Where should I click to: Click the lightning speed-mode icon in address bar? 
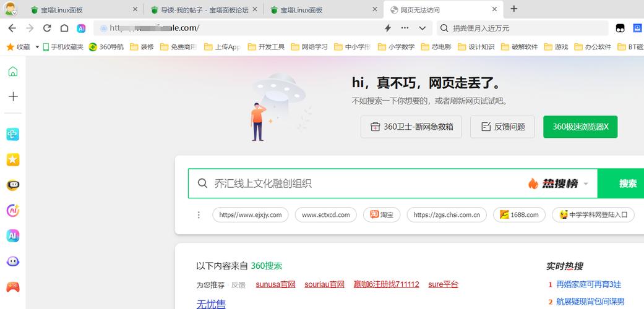pyautogui.click(x=387, y=28)
